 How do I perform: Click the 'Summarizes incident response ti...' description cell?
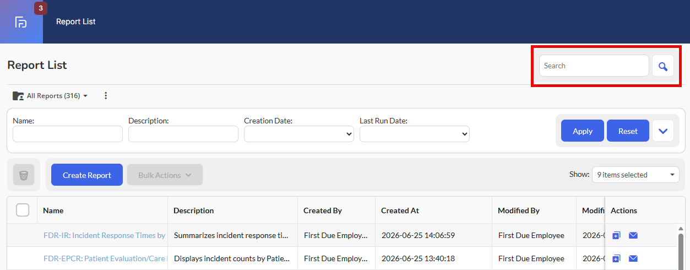[231, 235]
